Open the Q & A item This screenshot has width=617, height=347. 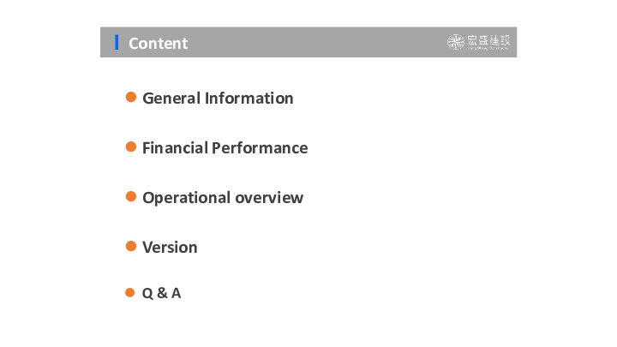pos(161,293)
